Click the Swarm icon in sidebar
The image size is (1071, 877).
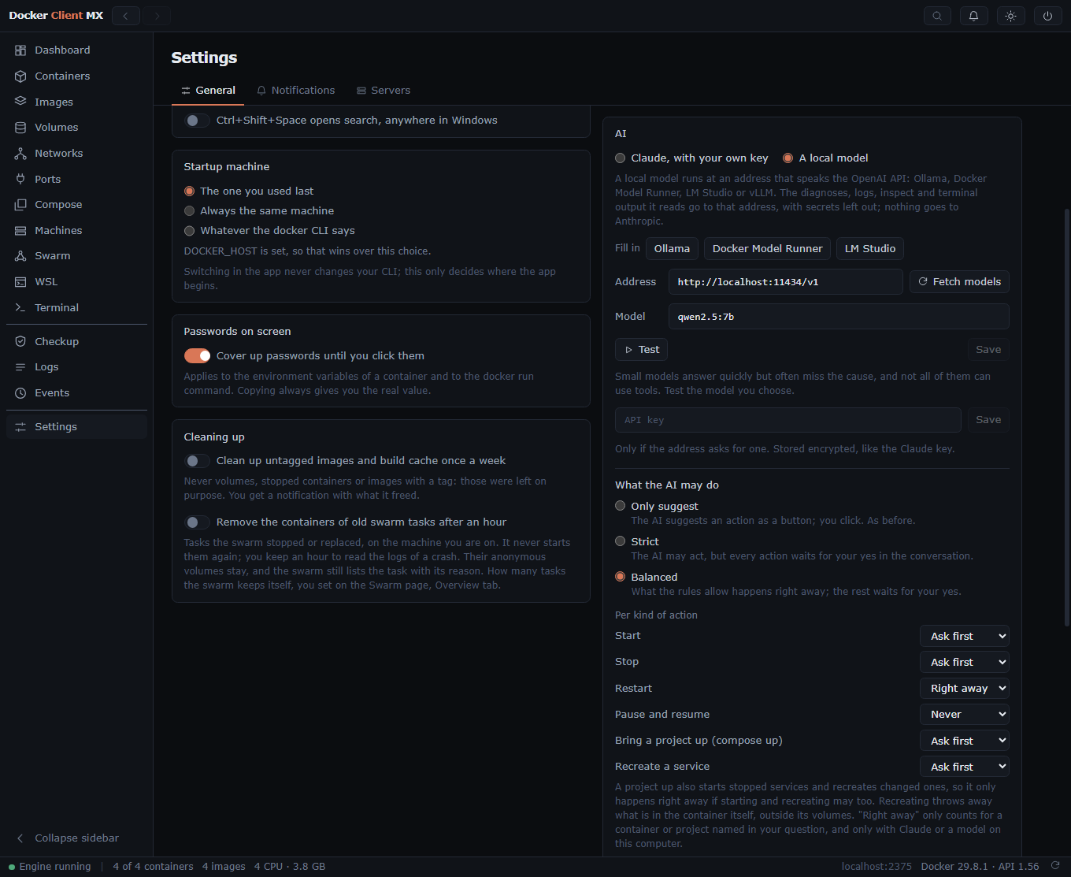tap(20, 256)
